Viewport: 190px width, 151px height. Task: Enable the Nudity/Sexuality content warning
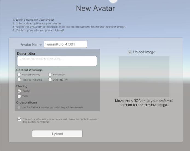[x=19, y=75]
